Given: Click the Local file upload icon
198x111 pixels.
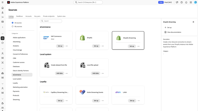Looking at the screenshot, I should tap(83, 65).
